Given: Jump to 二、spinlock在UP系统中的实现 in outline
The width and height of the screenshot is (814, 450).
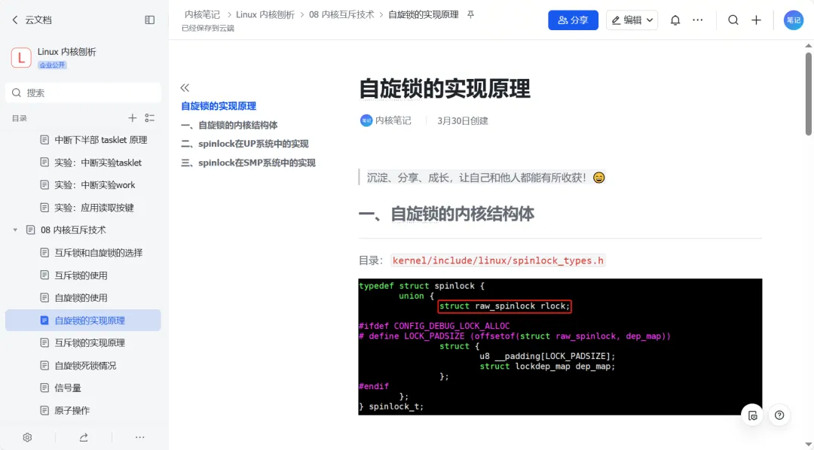Looking at the screenshot, I should pyautogui.click(x=244, y=144).
